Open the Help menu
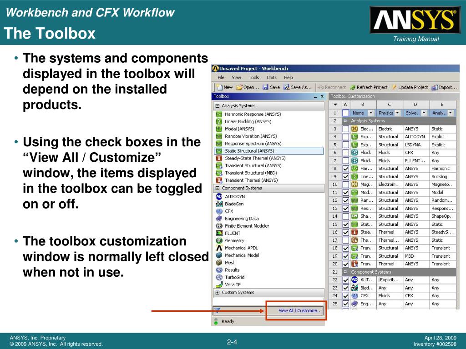 288,77
